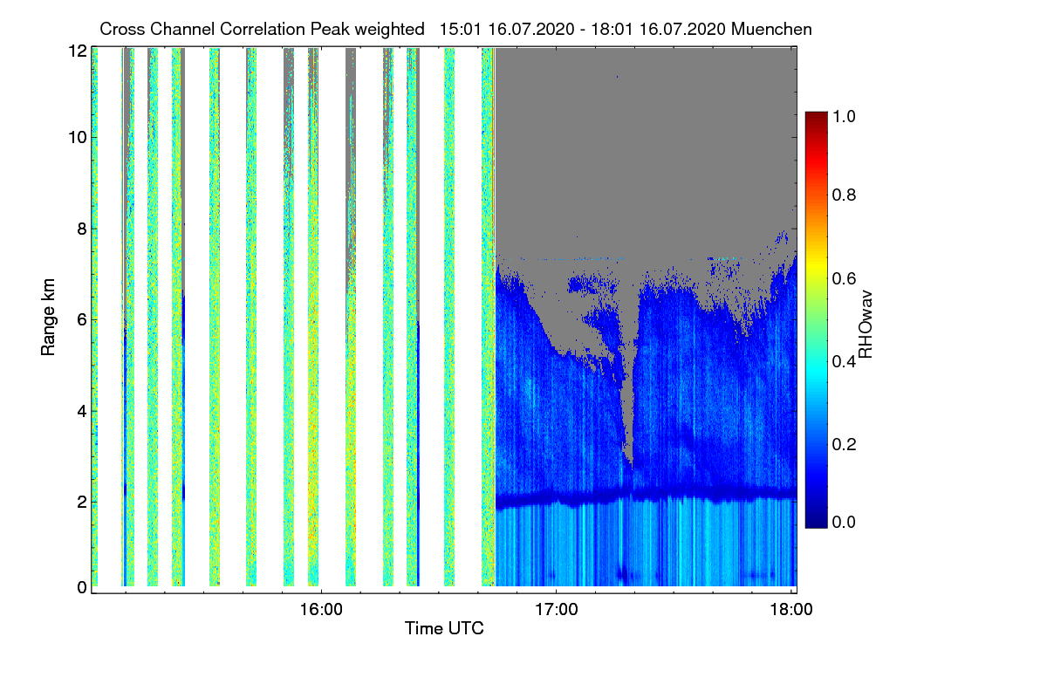1047x698 pixels.
Task: Click the '18:00' time tick label
Action: click(791, 608)
